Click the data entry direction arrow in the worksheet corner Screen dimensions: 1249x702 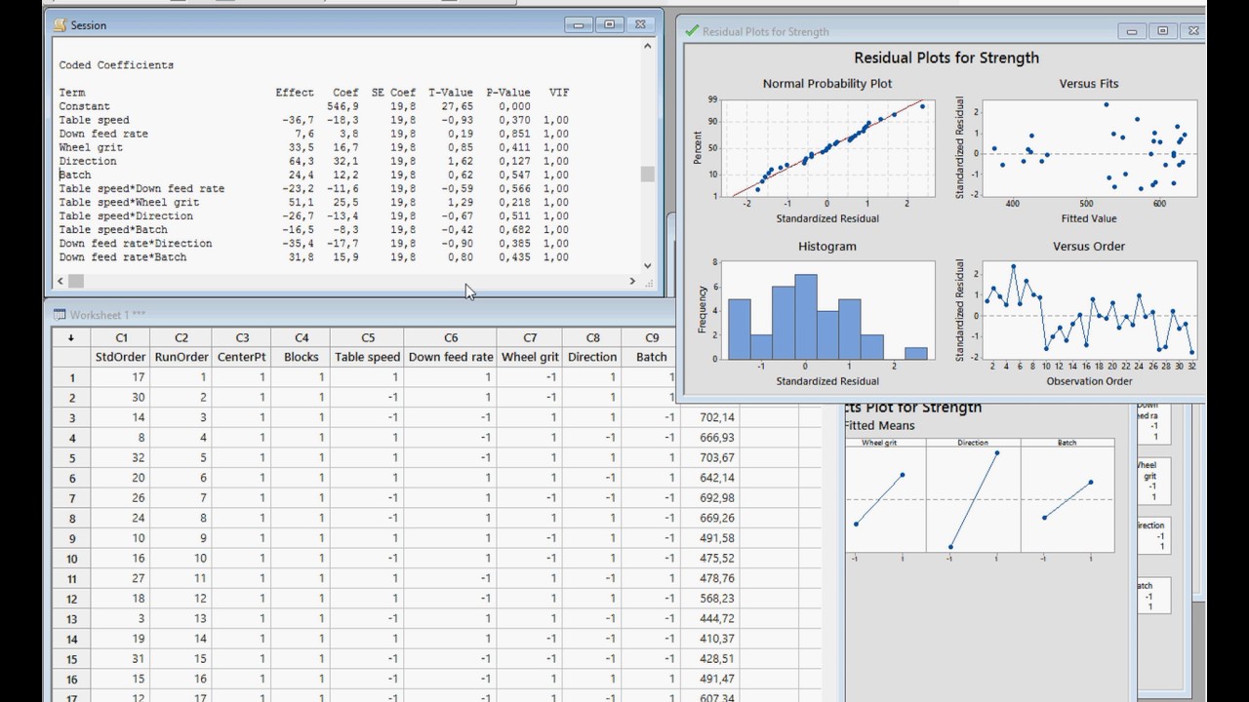click(x=71, y=337)
